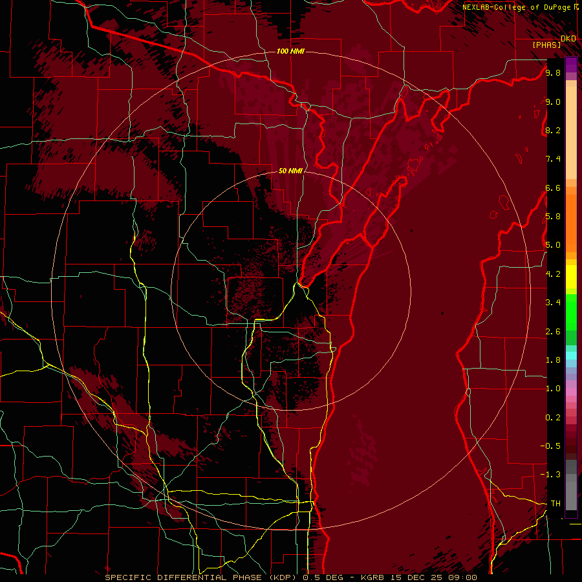Click the 2.6 legend value

(553, 332)
